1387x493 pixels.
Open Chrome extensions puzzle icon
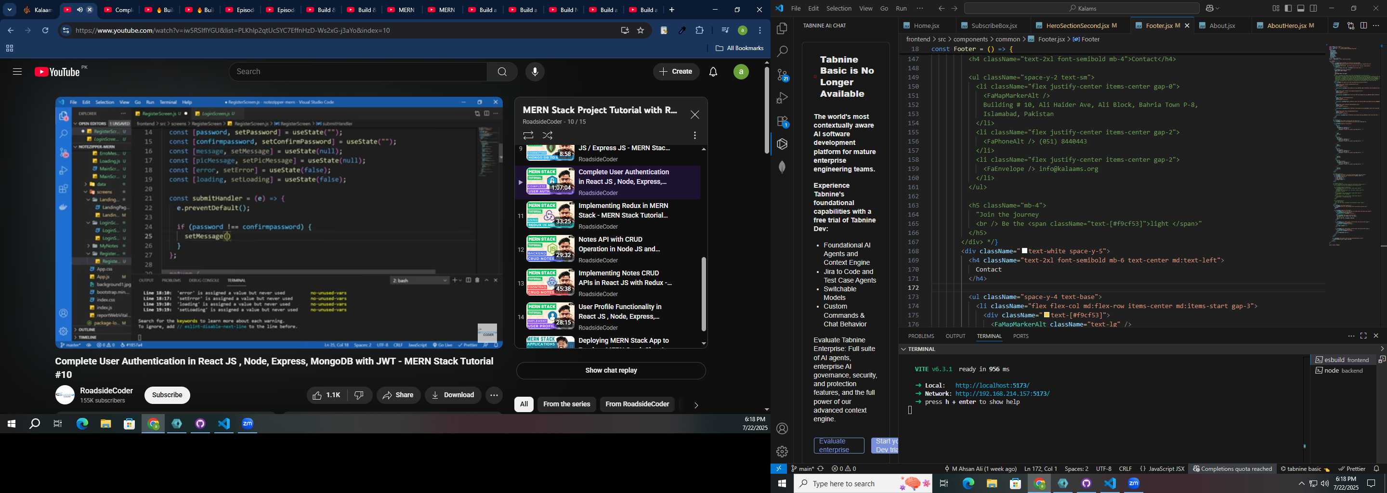coord(699,31)
